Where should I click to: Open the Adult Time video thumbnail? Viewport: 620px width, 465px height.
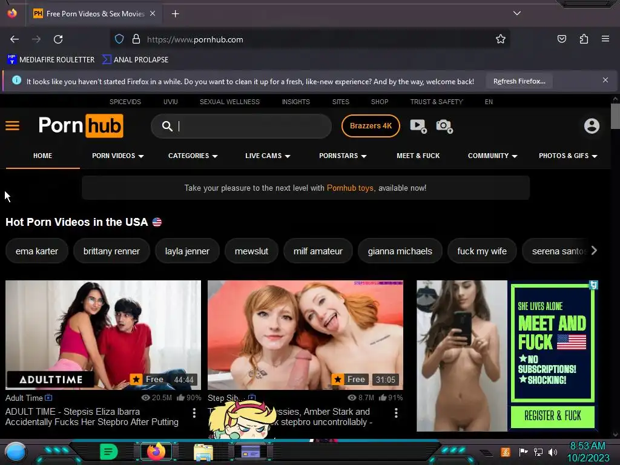tap(103, 335)
